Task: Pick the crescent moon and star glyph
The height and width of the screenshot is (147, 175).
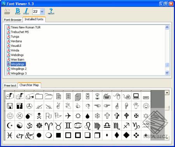Action: pyautogui.click(x=10, y=126)
